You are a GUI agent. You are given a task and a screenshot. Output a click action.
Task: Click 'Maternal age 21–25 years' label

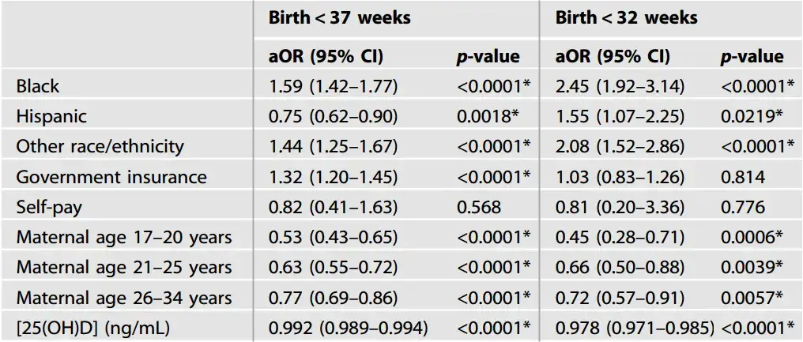click(x=124, y=268)
